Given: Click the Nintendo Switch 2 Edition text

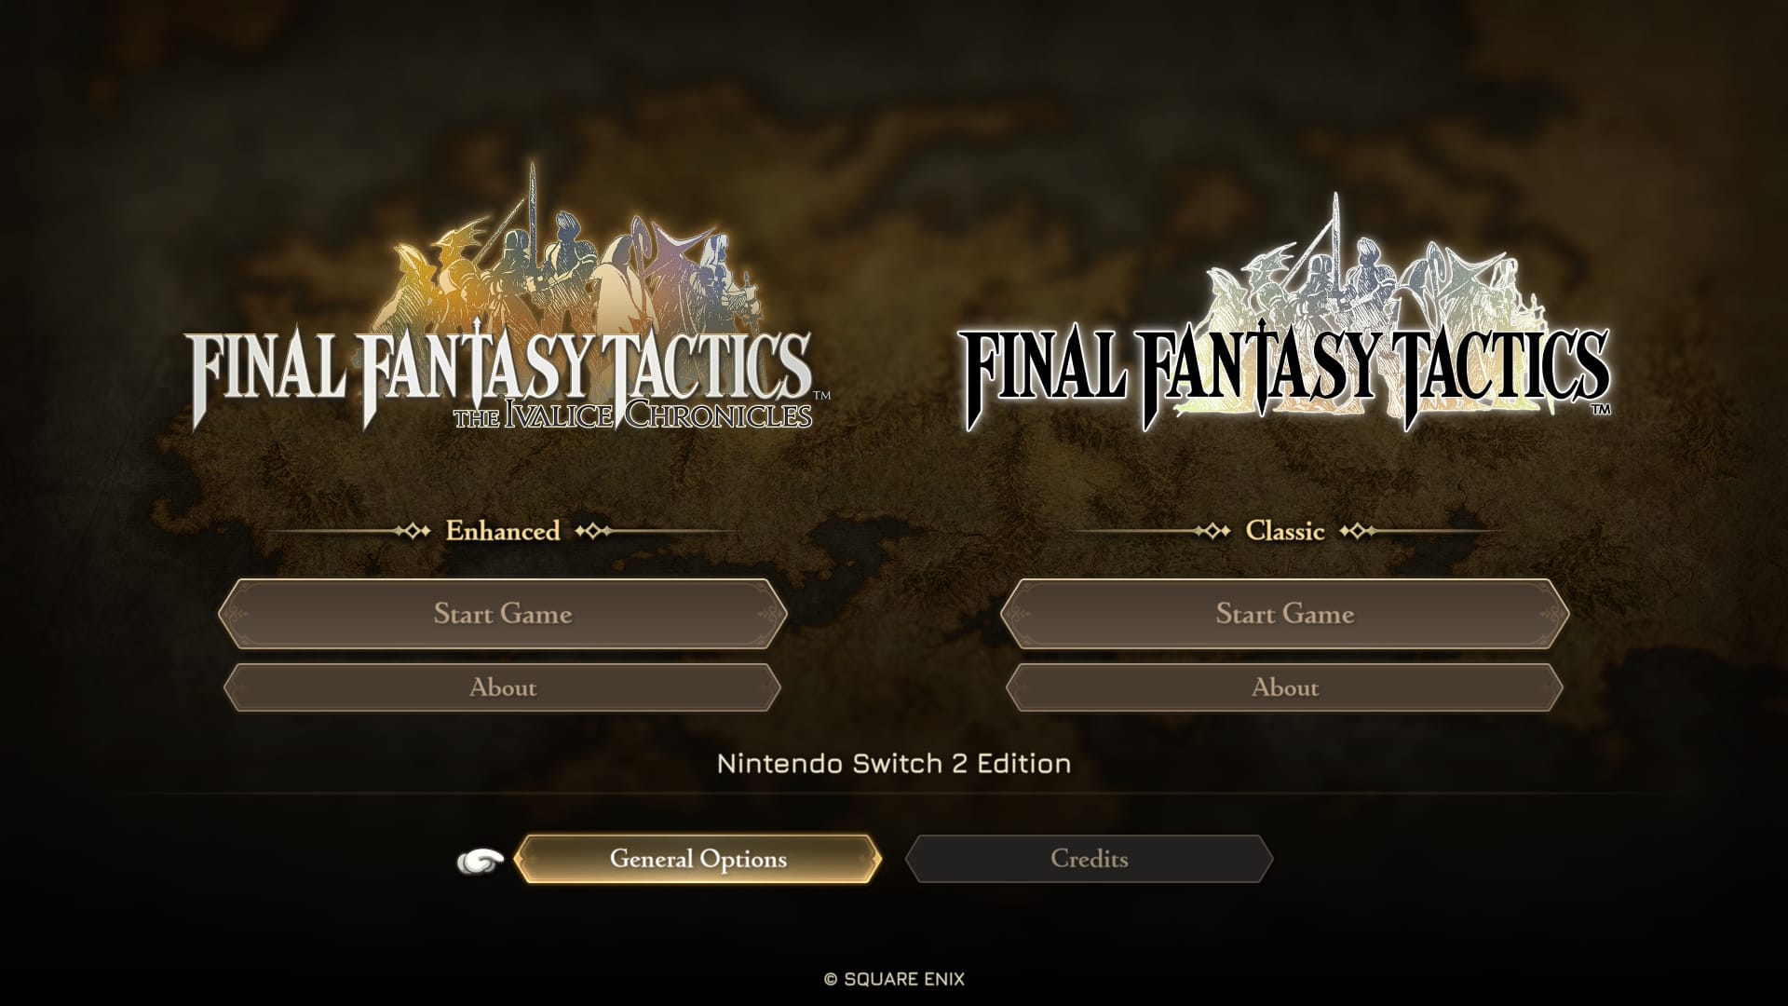Looking at the screenshot, I should coord(894,764).
